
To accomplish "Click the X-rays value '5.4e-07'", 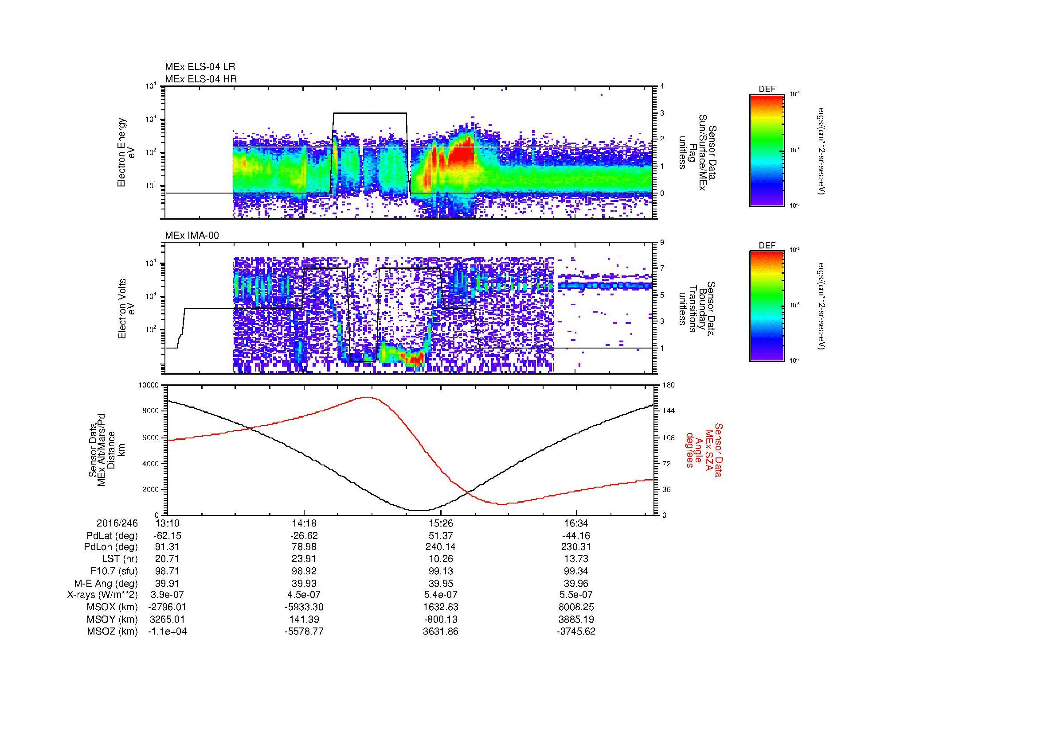I will click(441, 595).
